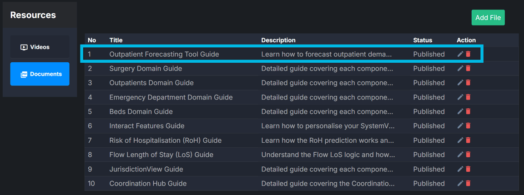Click the Status column header
Screen dimensions: 524x195
tap(423, 40)
